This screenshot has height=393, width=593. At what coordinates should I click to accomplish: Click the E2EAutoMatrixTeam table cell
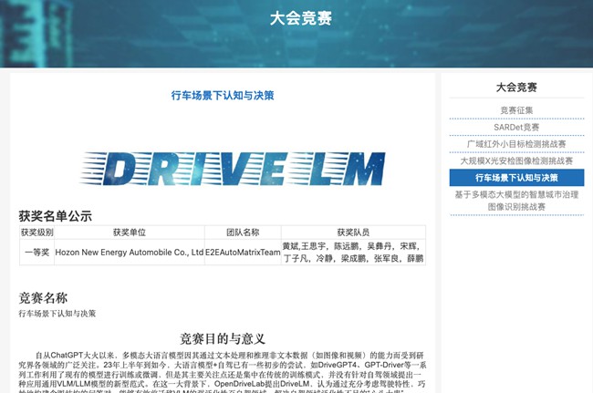point(242,252)
